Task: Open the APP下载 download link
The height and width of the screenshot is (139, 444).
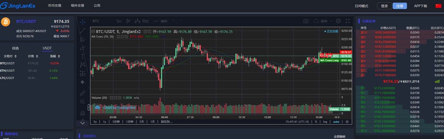Action: tap(420, 6)
